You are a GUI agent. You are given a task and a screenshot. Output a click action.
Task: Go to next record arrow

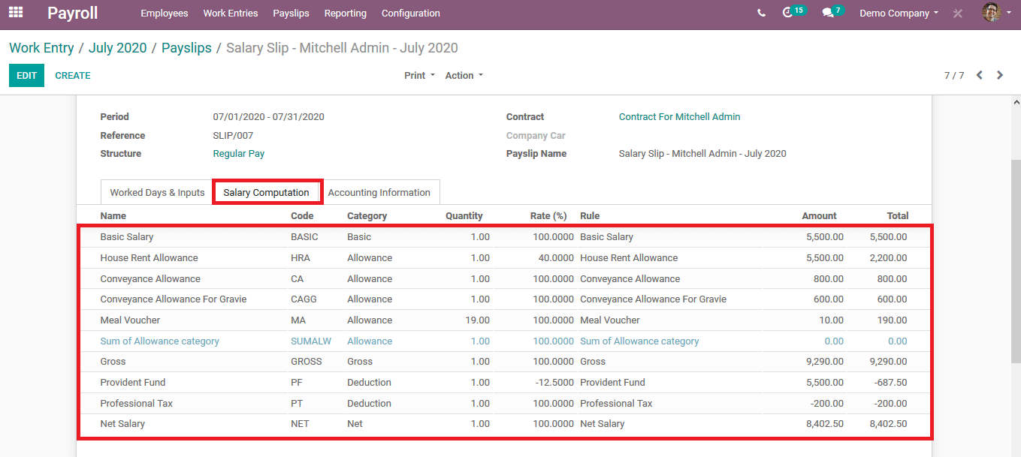pos(1000,75)
